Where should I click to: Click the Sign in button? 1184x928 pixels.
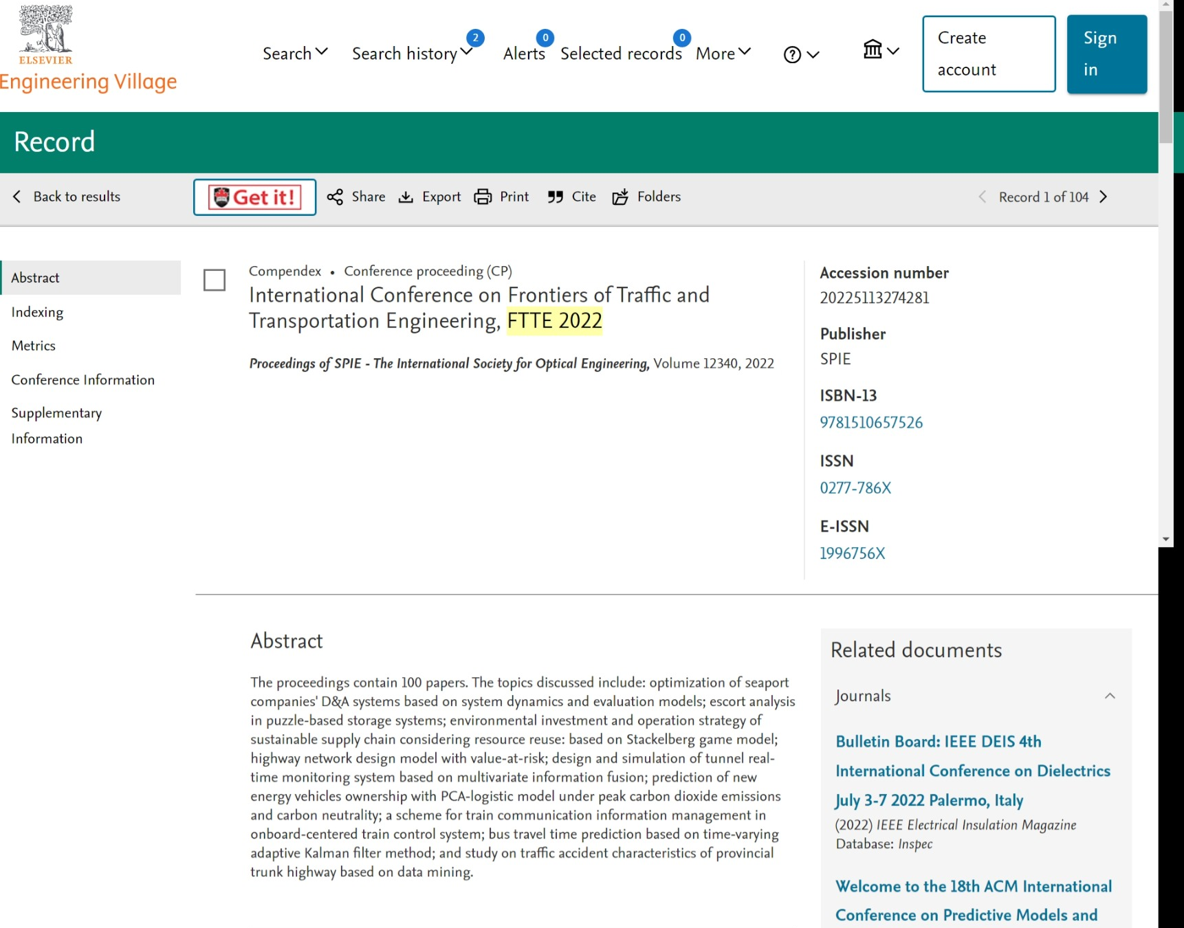[x=1107, y=54]
